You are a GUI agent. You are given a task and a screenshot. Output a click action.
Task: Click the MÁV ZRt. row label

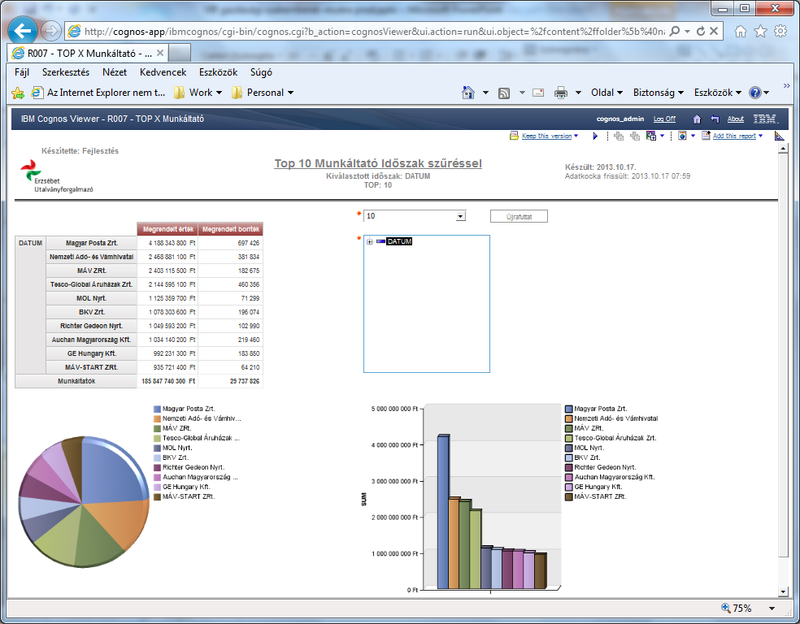(x=92, y=271)
